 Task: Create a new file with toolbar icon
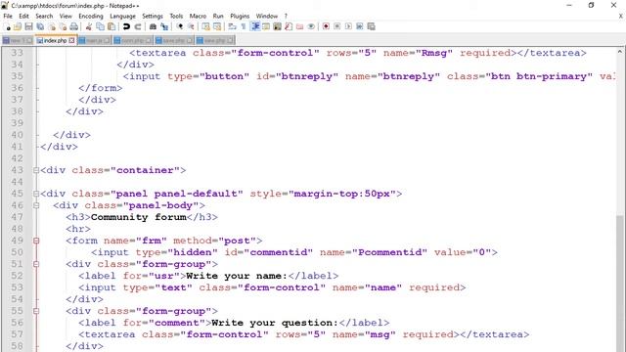[7, 26]
